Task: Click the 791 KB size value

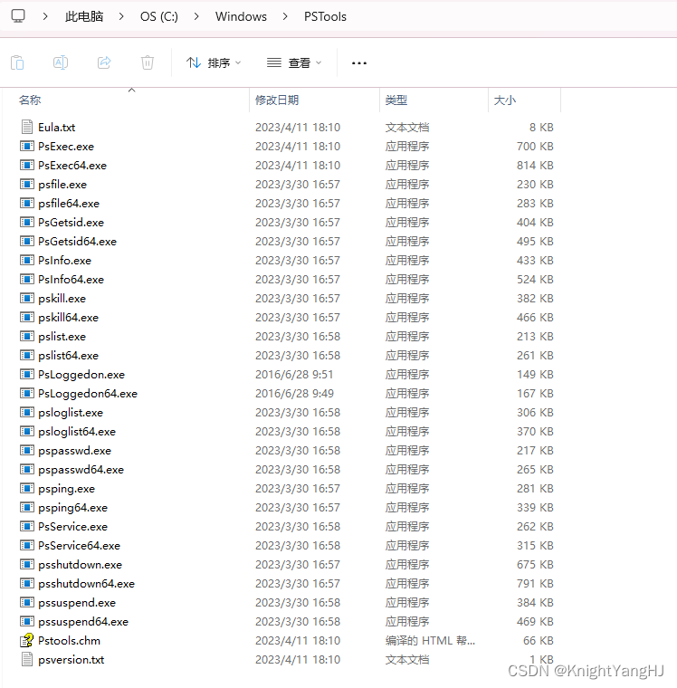Action: click(535, 584)
